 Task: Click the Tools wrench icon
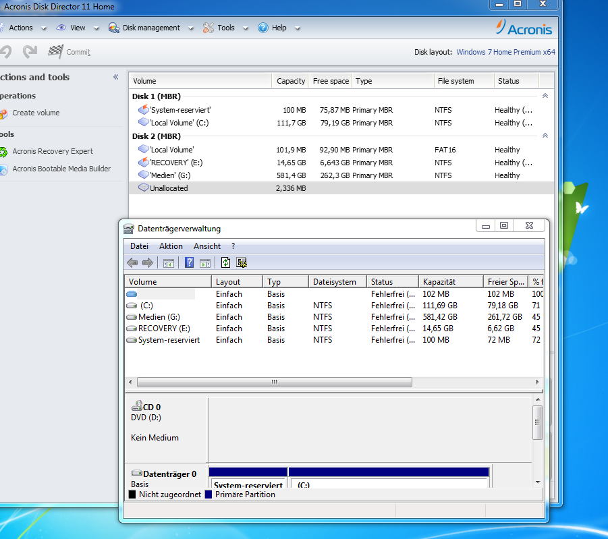click(209, 28)
